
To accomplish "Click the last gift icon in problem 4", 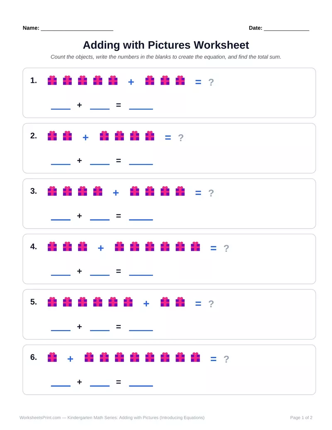I will (195, 246).
